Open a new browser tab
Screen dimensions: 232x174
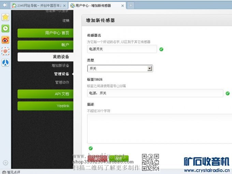[131, 5]
